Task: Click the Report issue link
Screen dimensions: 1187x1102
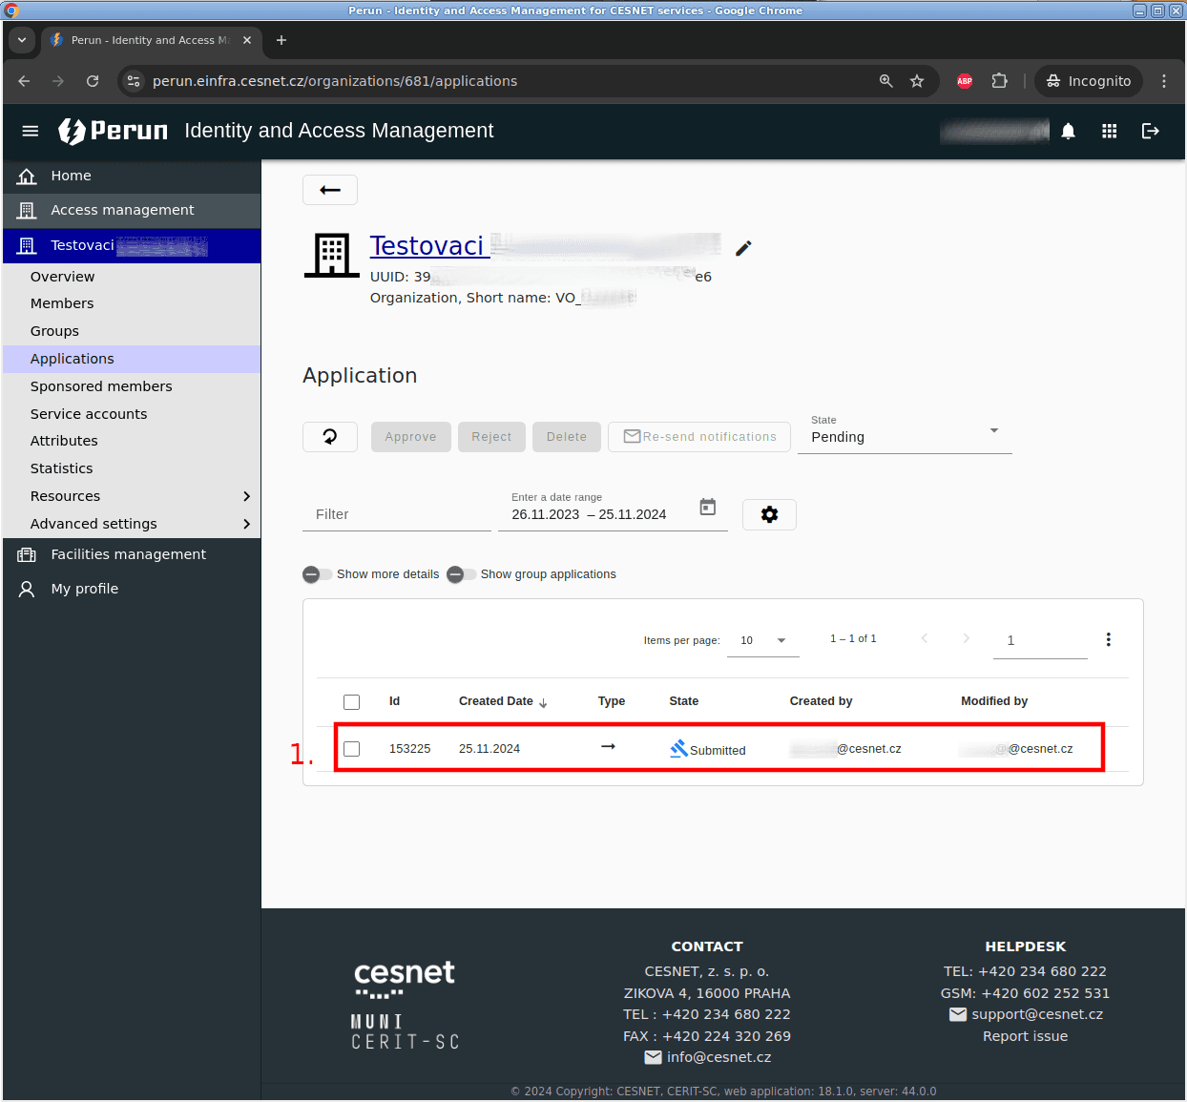Action: (x=1025, y=1036)
